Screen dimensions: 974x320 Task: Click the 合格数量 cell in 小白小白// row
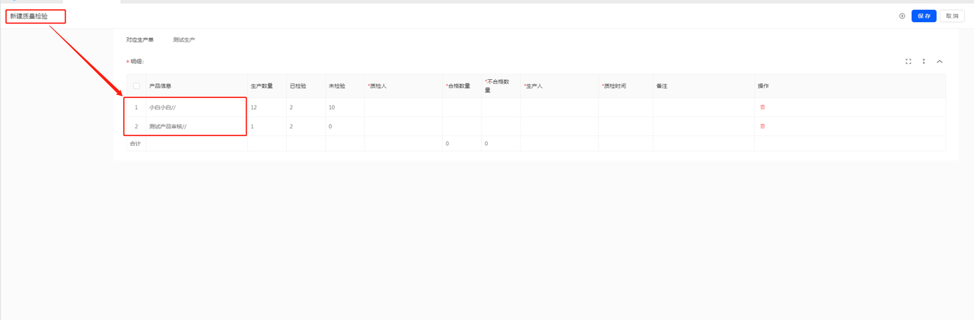(x=462, y=107)
